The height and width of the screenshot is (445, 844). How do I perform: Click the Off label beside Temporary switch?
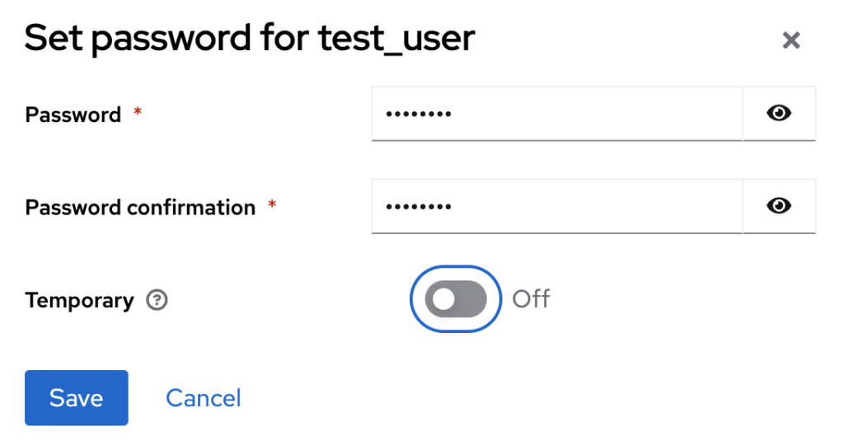click(531, 299)
